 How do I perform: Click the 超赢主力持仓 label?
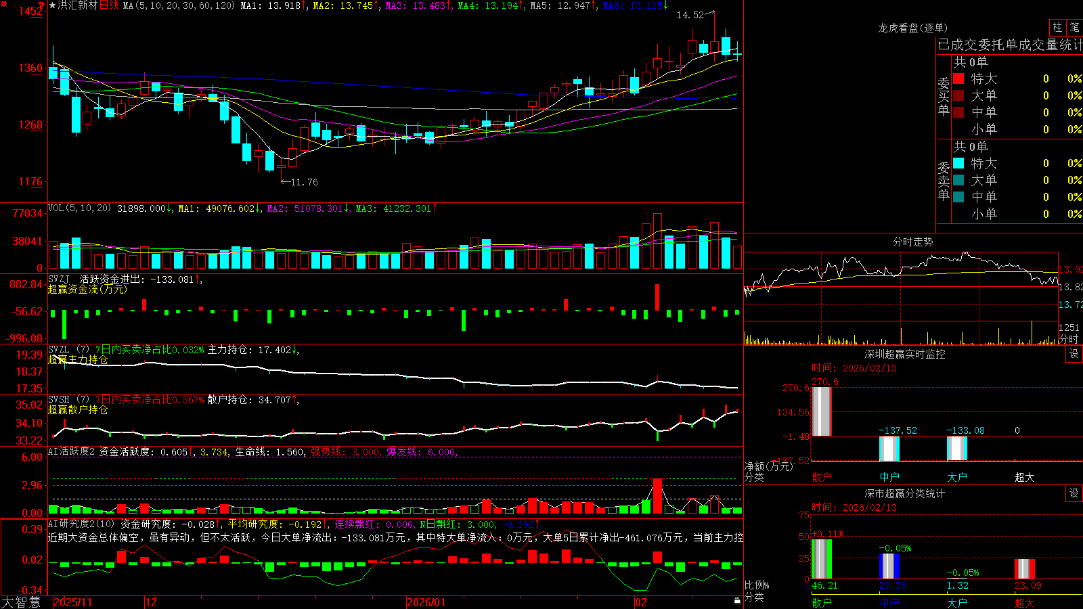pyautogui.click(x=78, y=360)
